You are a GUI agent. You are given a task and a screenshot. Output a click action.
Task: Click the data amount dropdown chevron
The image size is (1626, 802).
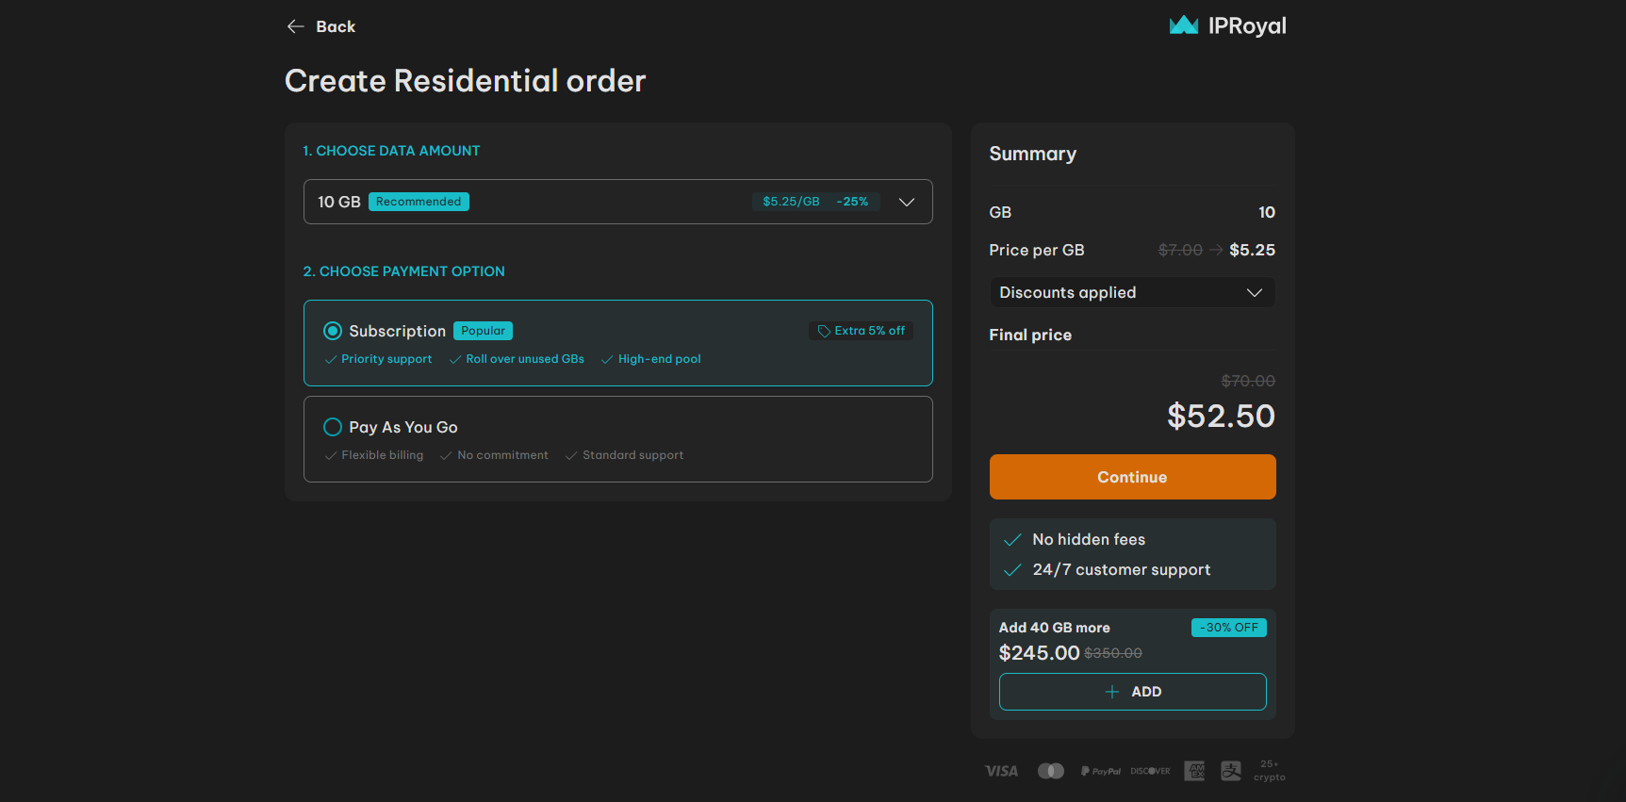click(907, 202)
